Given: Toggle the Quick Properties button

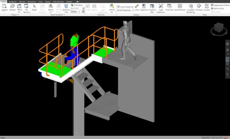Looking at the screenshot, I should pyautogui.click(x=125, y=7).
